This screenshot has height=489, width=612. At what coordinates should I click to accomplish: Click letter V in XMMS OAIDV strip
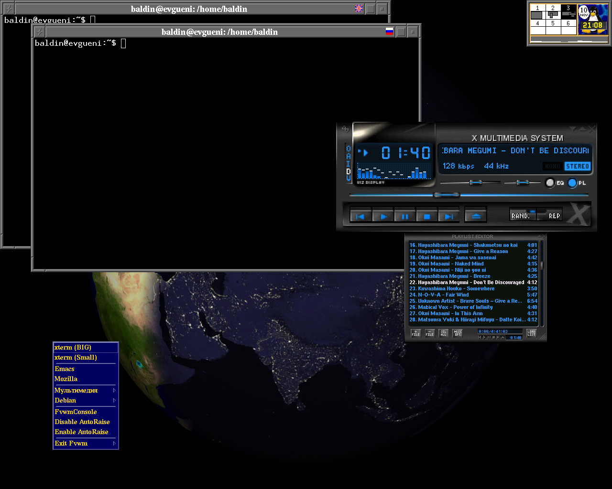[x=349, y=178]
